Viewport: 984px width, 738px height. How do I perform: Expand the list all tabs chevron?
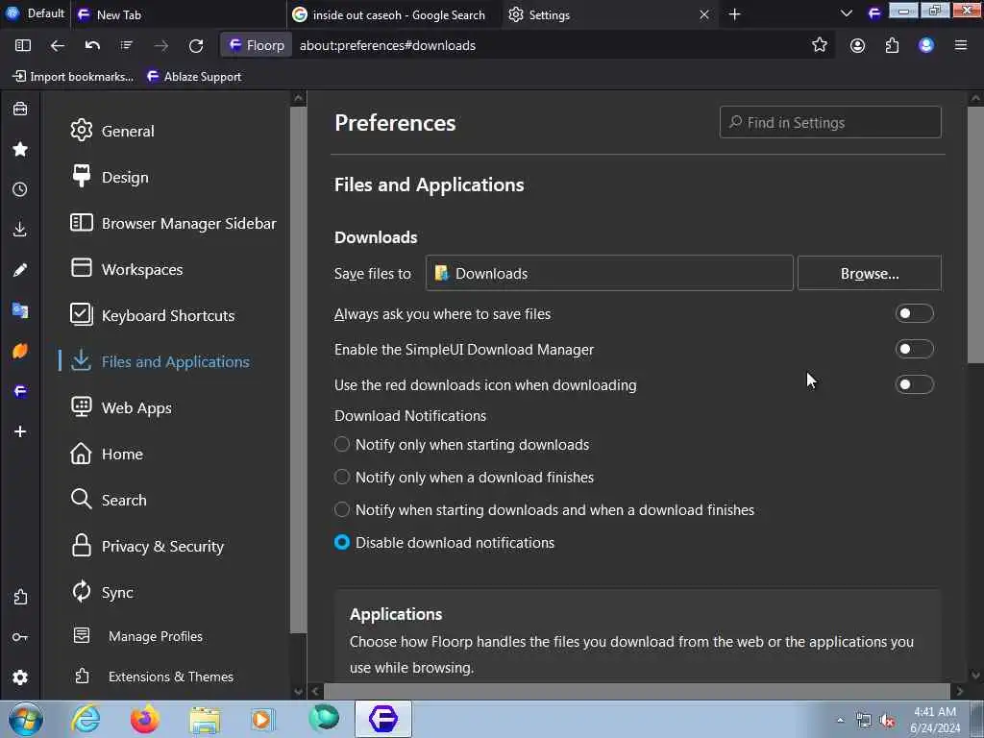click(846, 13)
